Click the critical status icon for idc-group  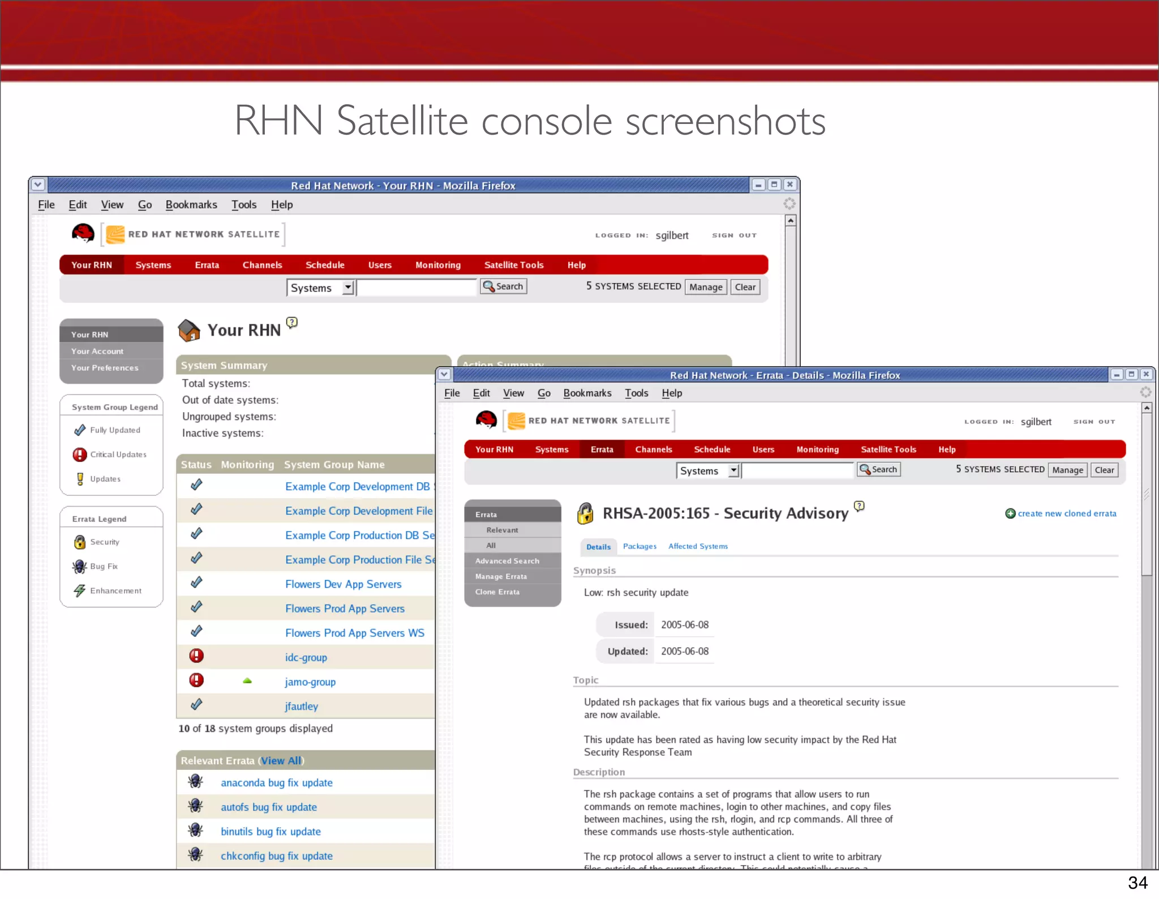[x=196, y=656]
